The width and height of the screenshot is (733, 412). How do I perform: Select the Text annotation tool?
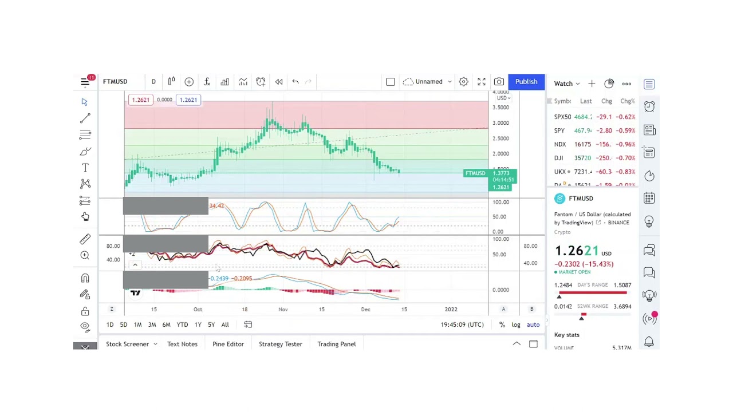tap(85, 168)
